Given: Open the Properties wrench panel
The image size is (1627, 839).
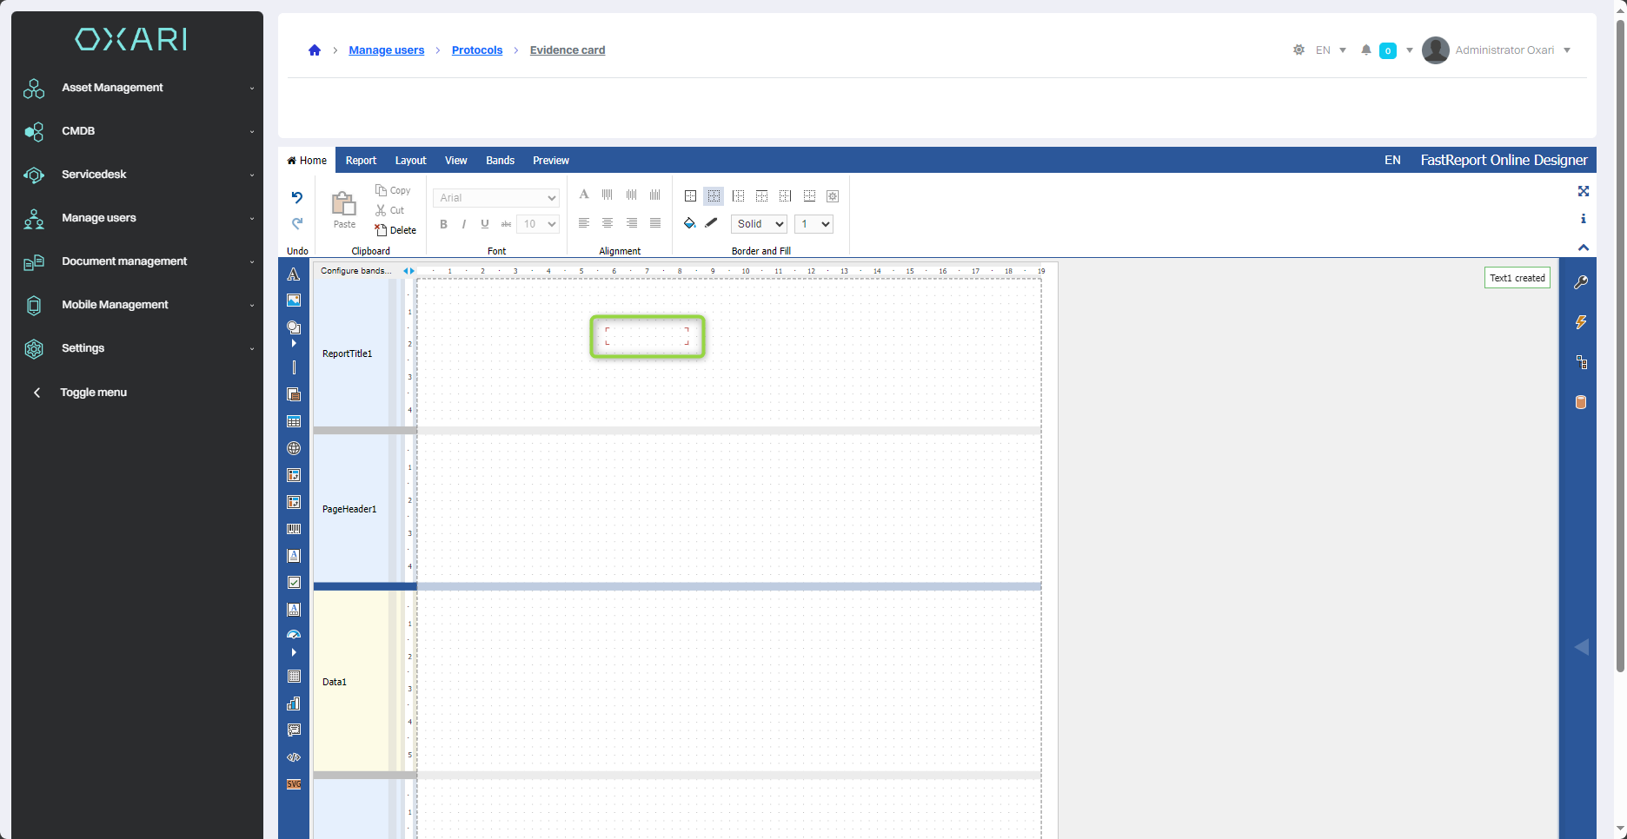Looking at the screenshot, I should pyautogui.click(x=1581, y=282).
